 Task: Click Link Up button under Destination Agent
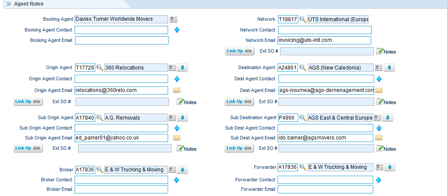pos(239,101)
